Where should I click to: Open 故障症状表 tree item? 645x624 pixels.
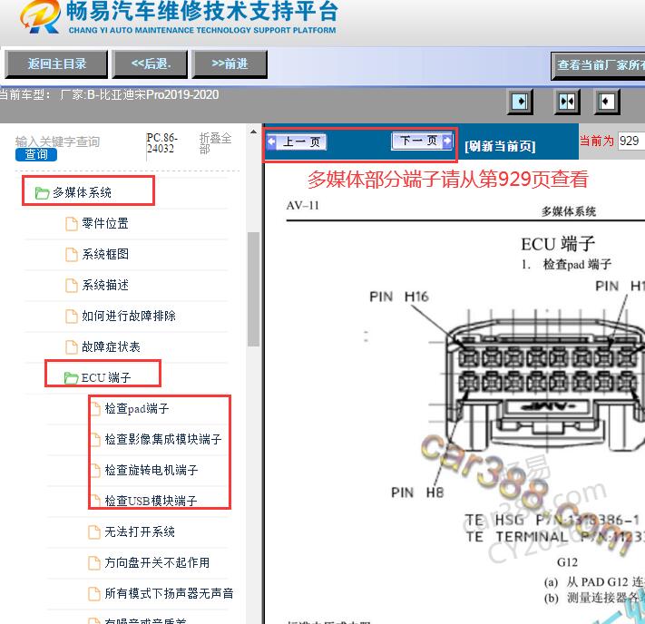tap(111, 346)
